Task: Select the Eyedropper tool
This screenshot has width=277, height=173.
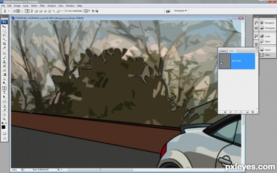Action: [4, 111]
